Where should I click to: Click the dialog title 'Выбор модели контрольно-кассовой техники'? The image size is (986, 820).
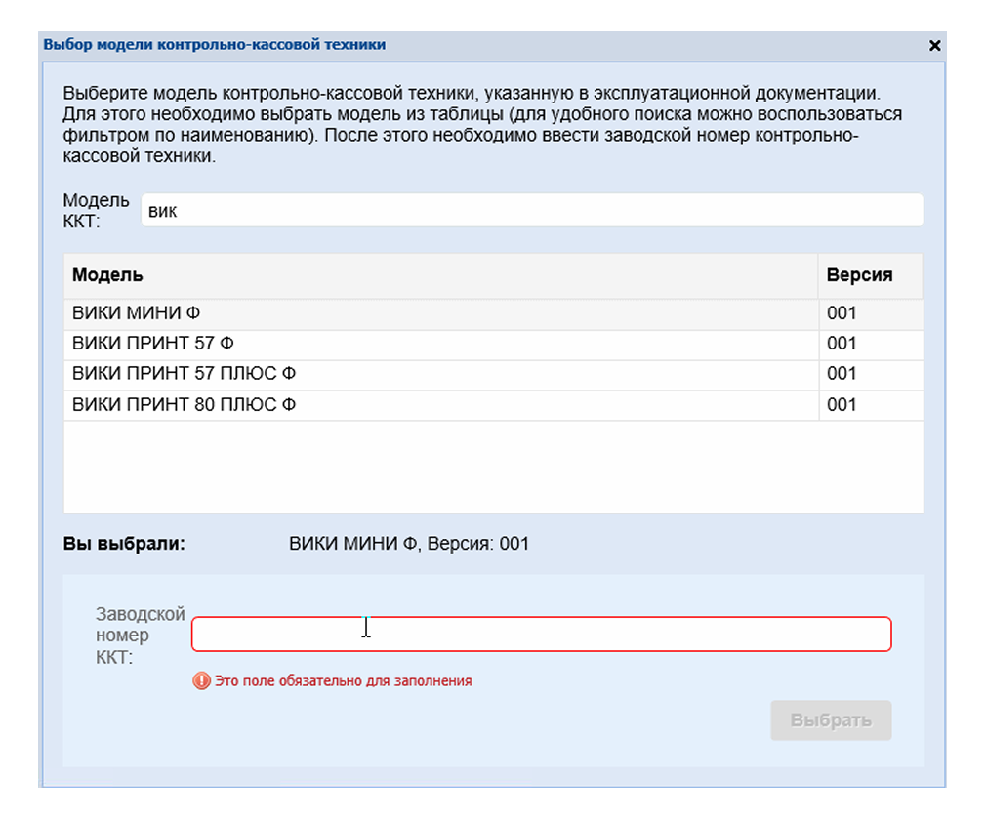215,45
